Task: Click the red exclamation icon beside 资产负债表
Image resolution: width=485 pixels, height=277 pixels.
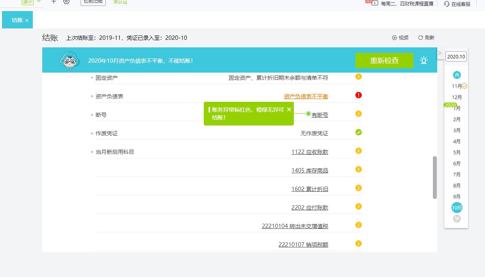Action: (x=358, y=95)
